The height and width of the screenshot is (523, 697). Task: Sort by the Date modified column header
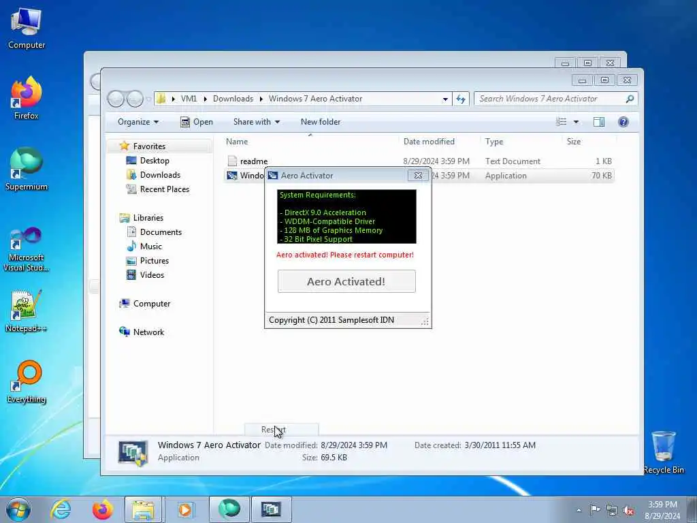click(x=439, y=142)
